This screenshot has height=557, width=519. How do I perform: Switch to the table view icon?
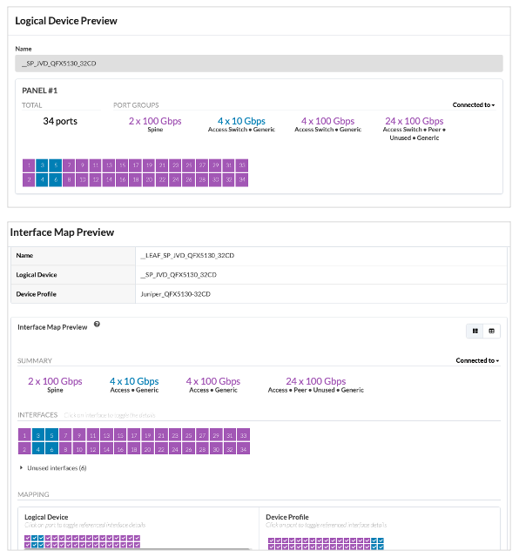(492, 331)
